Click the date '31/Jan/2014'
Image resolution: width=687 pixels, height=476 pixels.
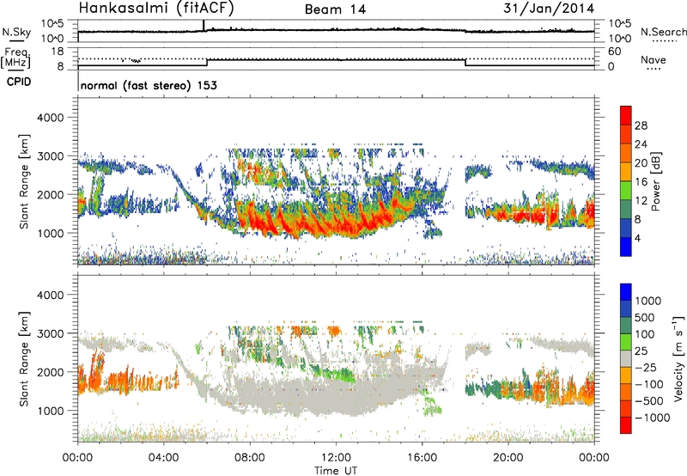tap(549, 8)
